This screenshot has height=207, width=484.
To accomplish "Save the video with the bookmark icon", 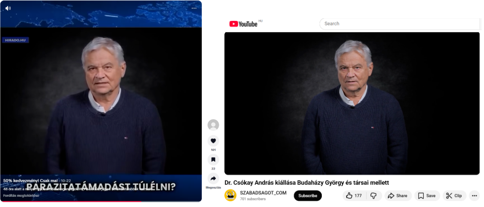I will point(213,160).
